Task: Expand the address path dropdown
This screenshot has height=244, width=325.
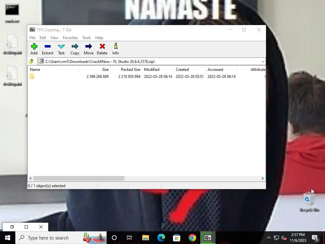Action: [x=263, y=61]
